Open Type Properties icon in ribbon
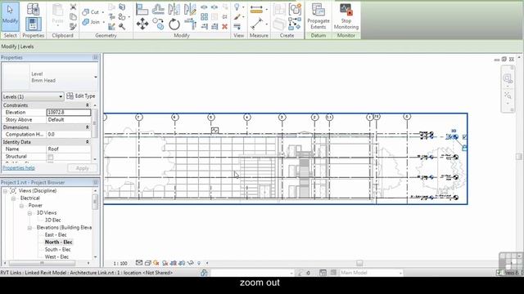 tap(33, 9)
